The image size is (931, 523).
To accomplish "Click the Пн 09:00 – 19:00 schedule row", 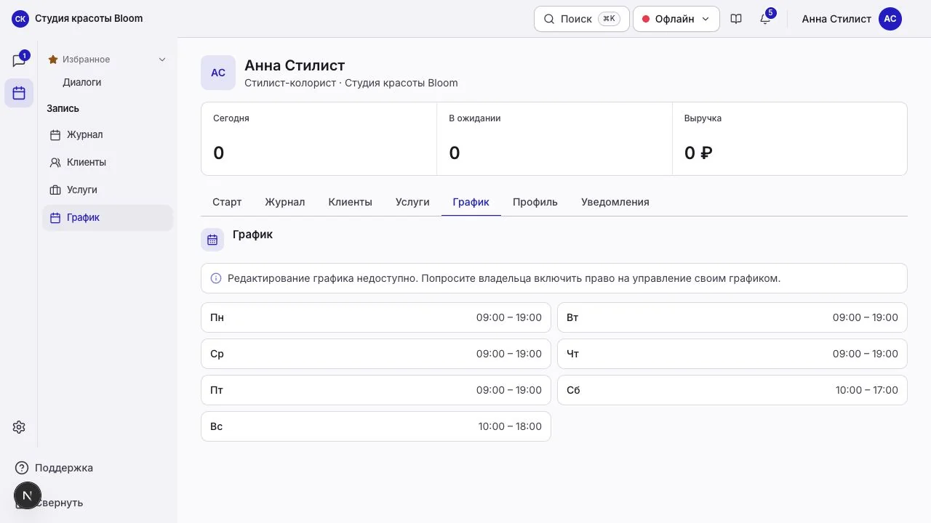I will coord(376,317).
